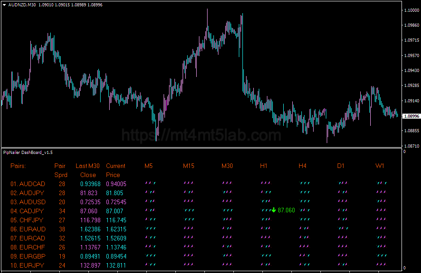
Task: Click the D1 timeframe column header
Action: pos(341,166)
